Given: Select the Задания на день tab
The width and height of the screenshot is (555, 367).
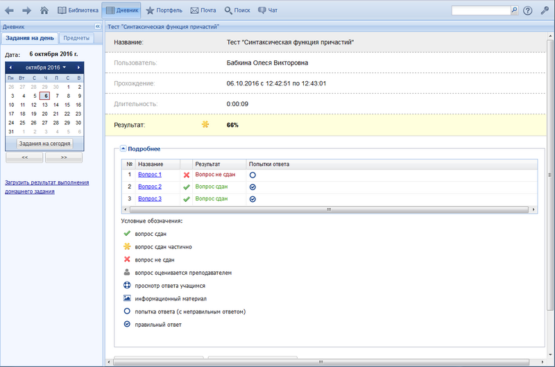Looking at the screenshot, I should (x=30, y=38).
